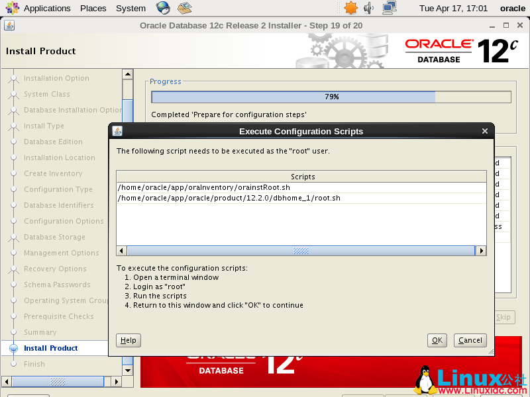Open the installer window menu icon
Screen dimensions: 530x397
tap(9, 26)
